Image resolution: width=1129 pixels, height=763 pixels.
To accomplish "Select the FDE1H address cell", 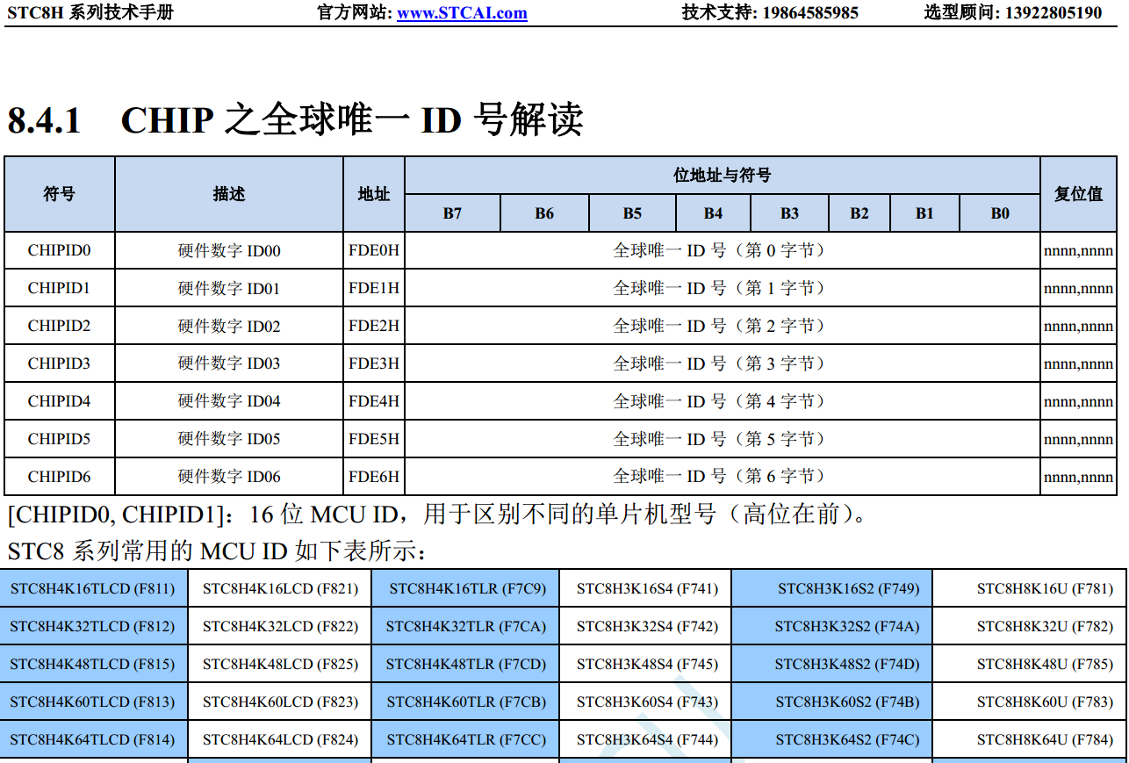I will point(374,288).
